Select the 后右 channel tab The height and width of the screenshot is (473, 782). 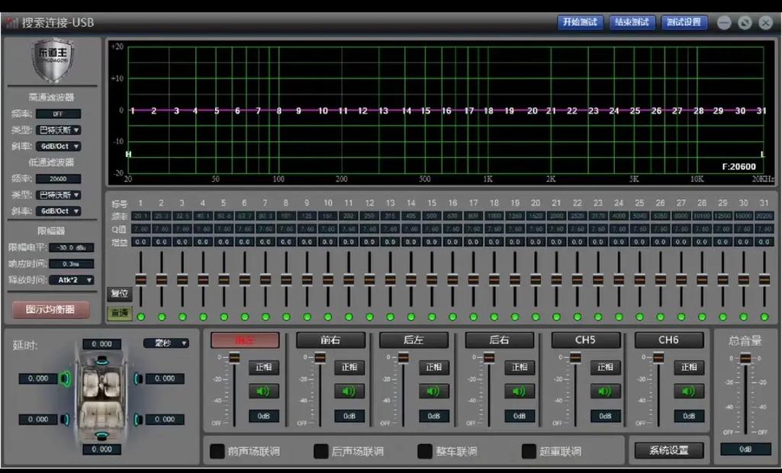[500, 340]
